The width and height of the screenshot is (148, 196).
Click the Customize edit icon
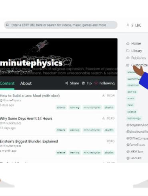tap(128, 65)
